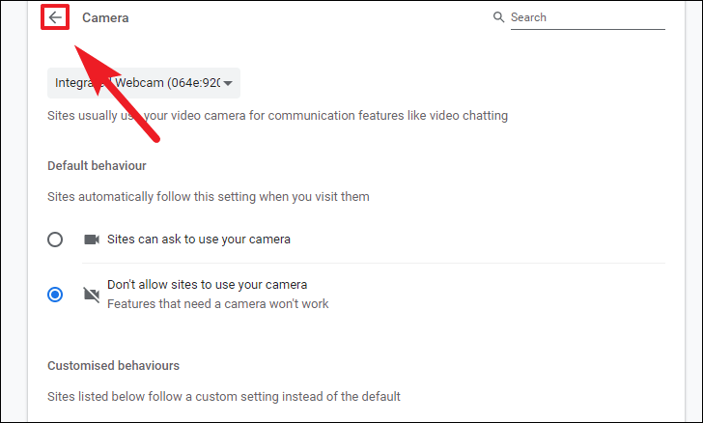Click the webcam dropdown arrow

(x=228, y=83)
